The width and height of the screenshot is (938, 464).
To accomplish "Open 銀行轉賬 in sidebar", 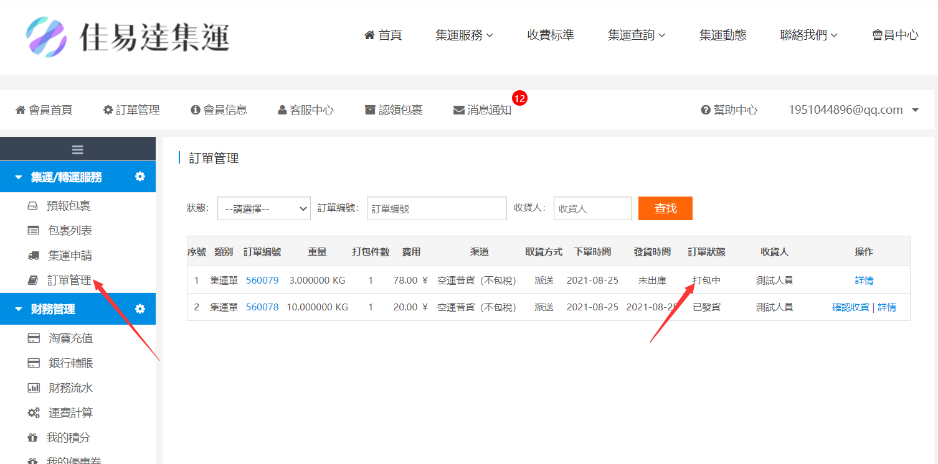I will (x=71, y=363).
